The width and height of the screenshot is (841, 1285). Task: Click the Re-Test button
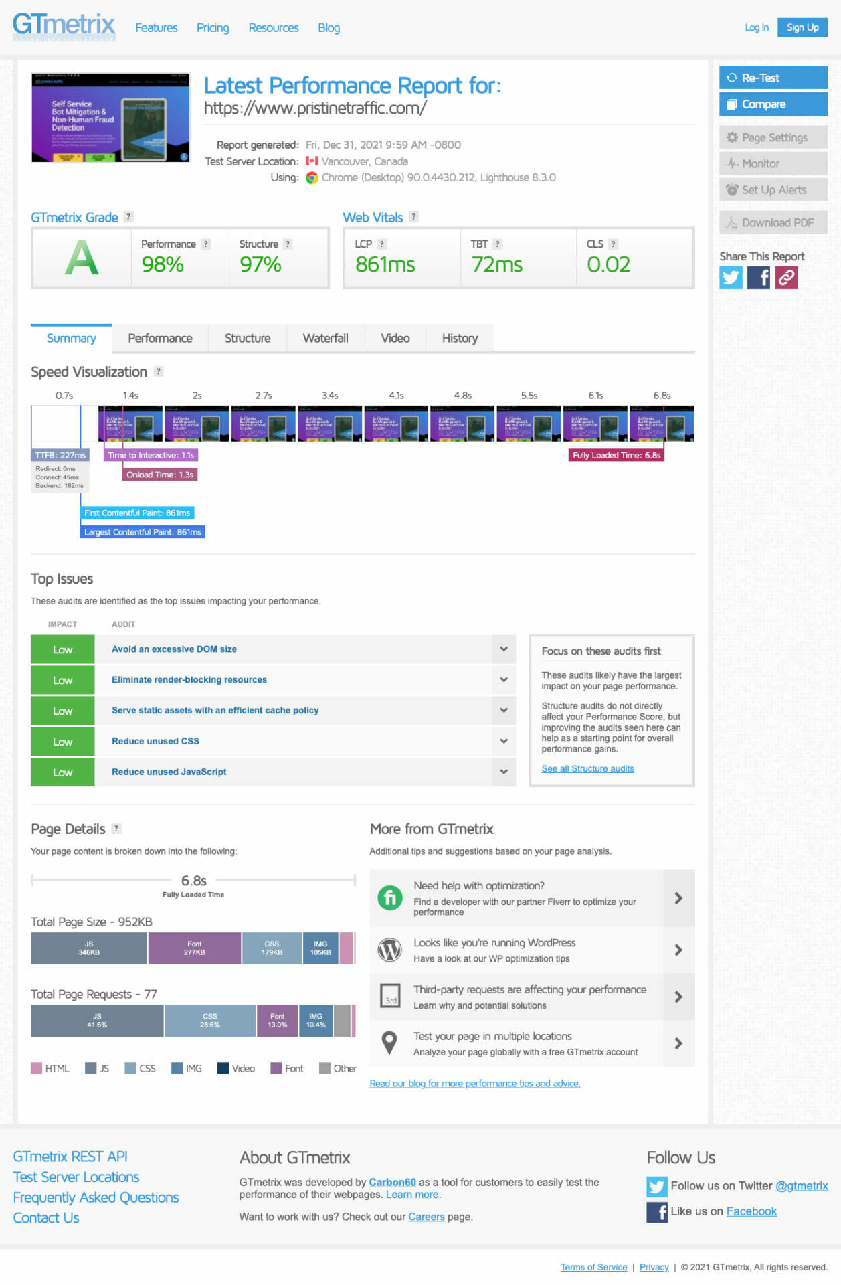tap(773, 78)
